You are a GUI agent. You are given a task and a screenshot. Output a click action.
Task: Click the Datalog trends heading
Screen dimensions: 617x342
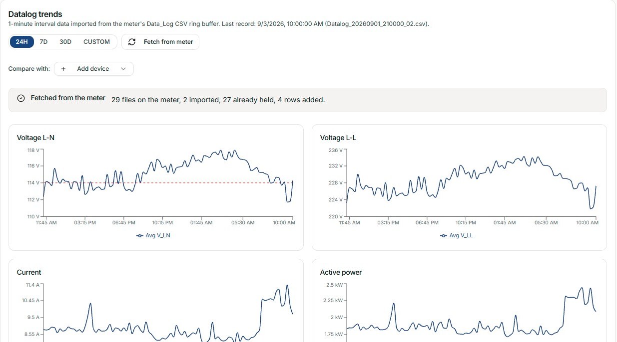tap(35, 14)
